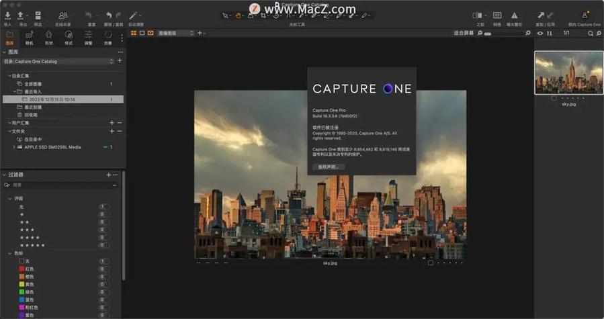
Task: Open the My Capture One account icon
Action: tap(585, 15)
